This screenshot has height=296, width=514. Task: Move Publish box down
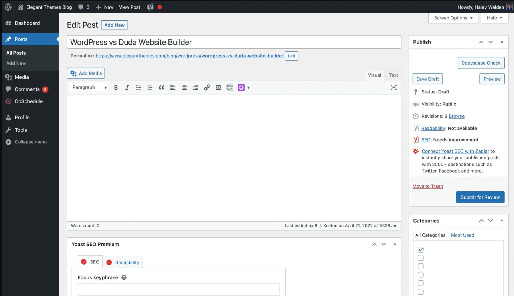coord(491,42)
